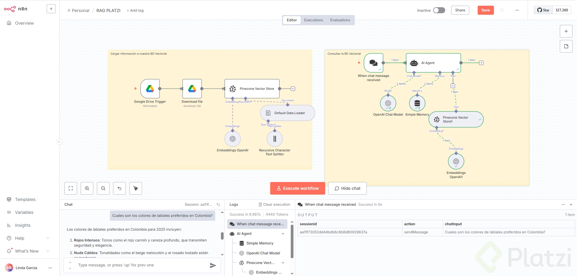Zoom out on the canvas

[x=103, y=188]
